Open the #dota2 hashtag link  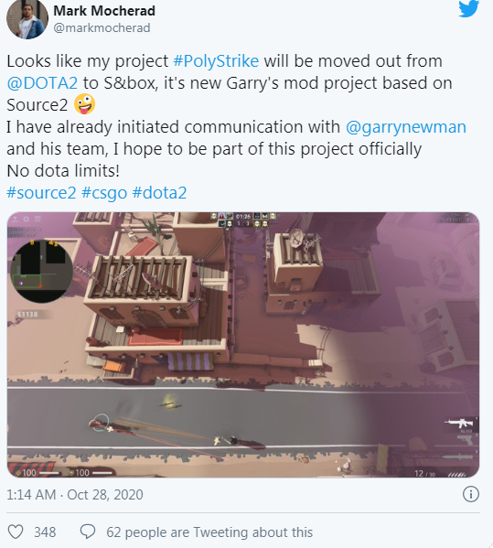159,193
